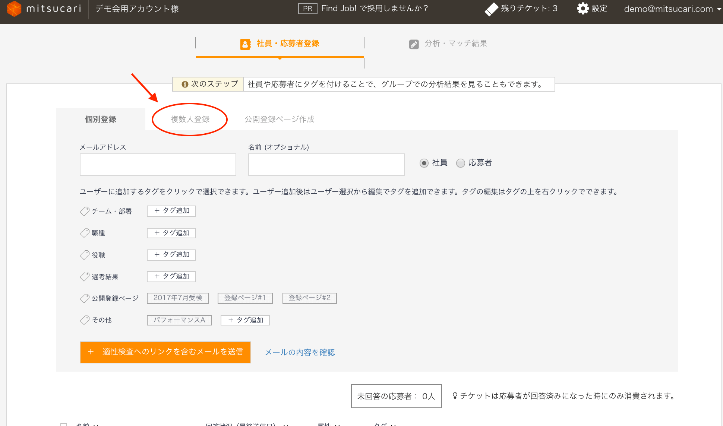Open メールの内容を確認 link
Viewport: 723px width, 426px height.
coord(300,352)
